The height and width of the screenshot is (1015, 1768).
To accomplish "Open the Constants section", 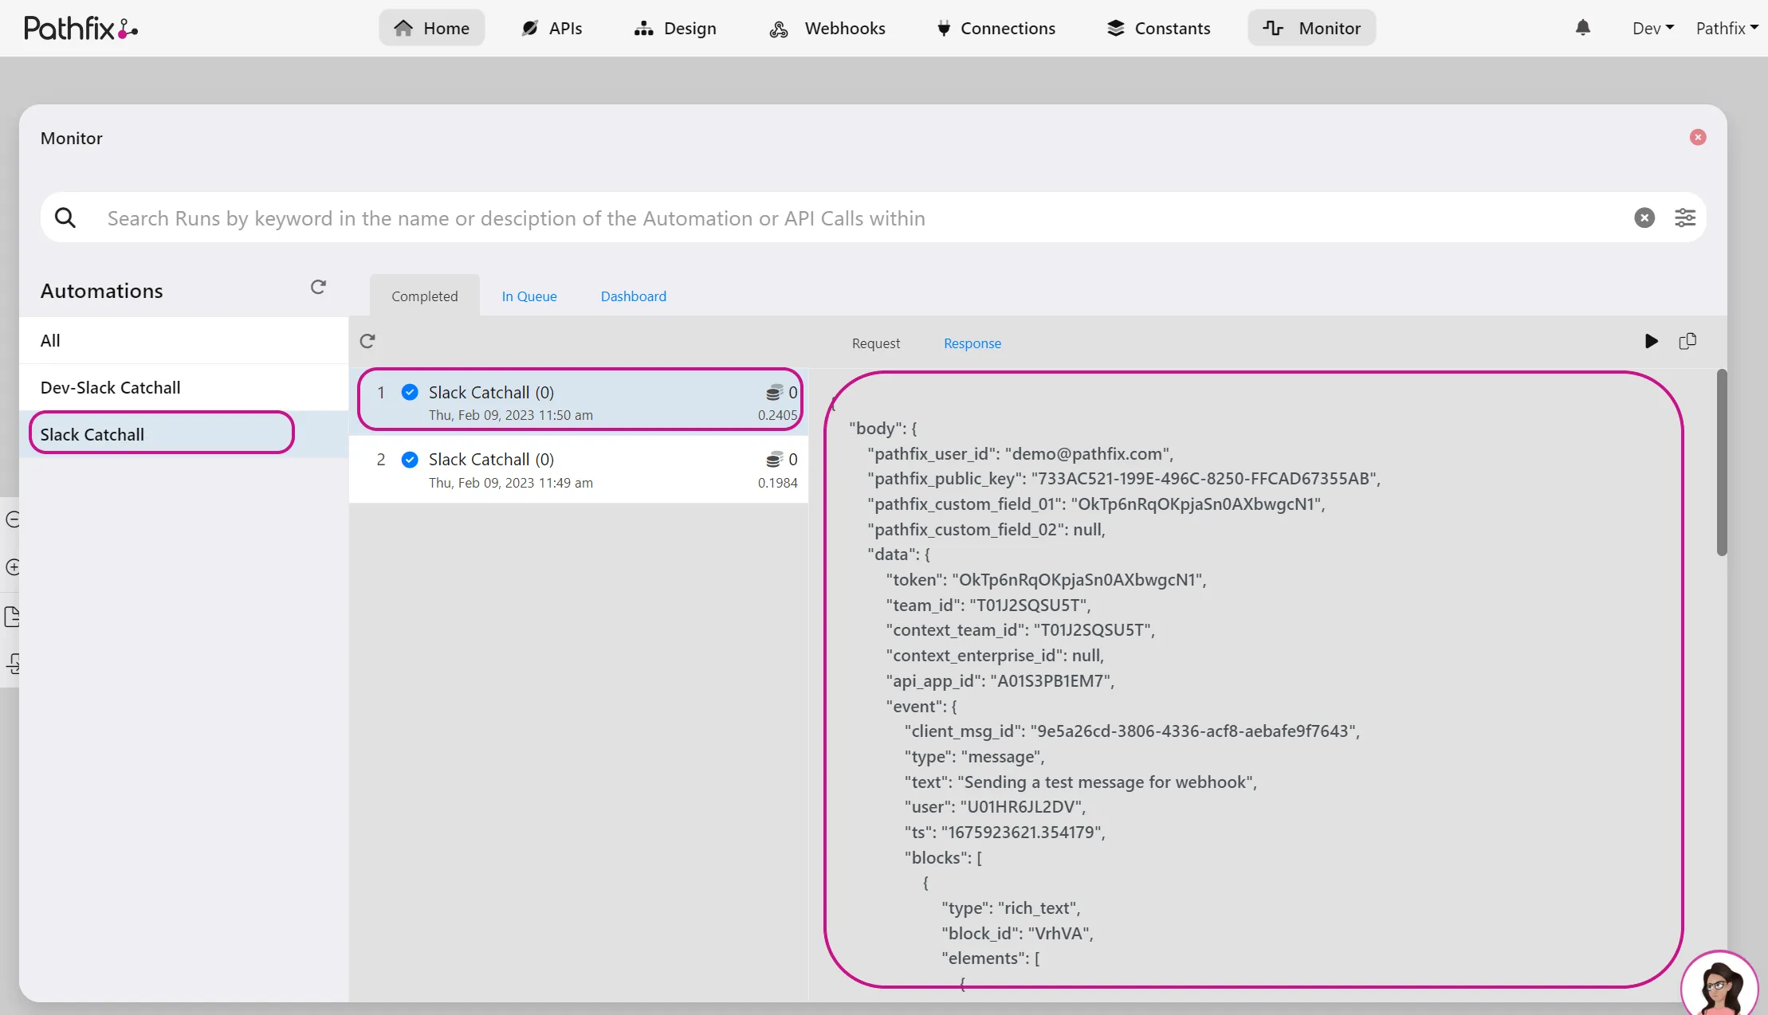I will [1158, 28].
